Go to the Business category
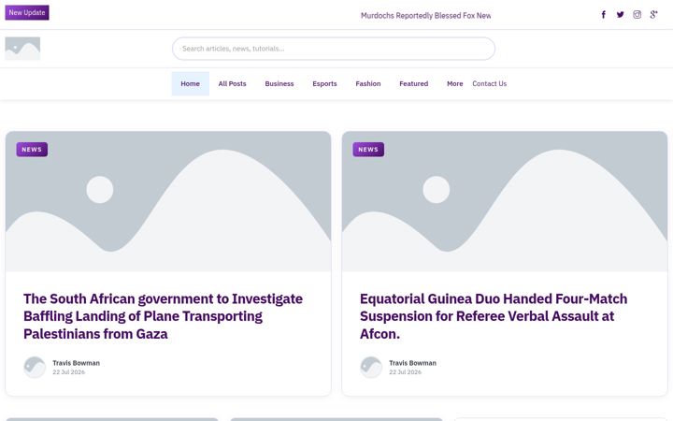 (x=279, y=84)
